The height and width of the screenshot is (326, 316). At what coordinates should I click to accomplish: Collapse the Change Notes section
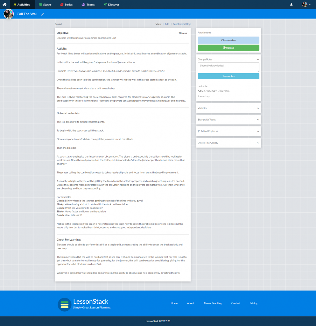(258, 60)
